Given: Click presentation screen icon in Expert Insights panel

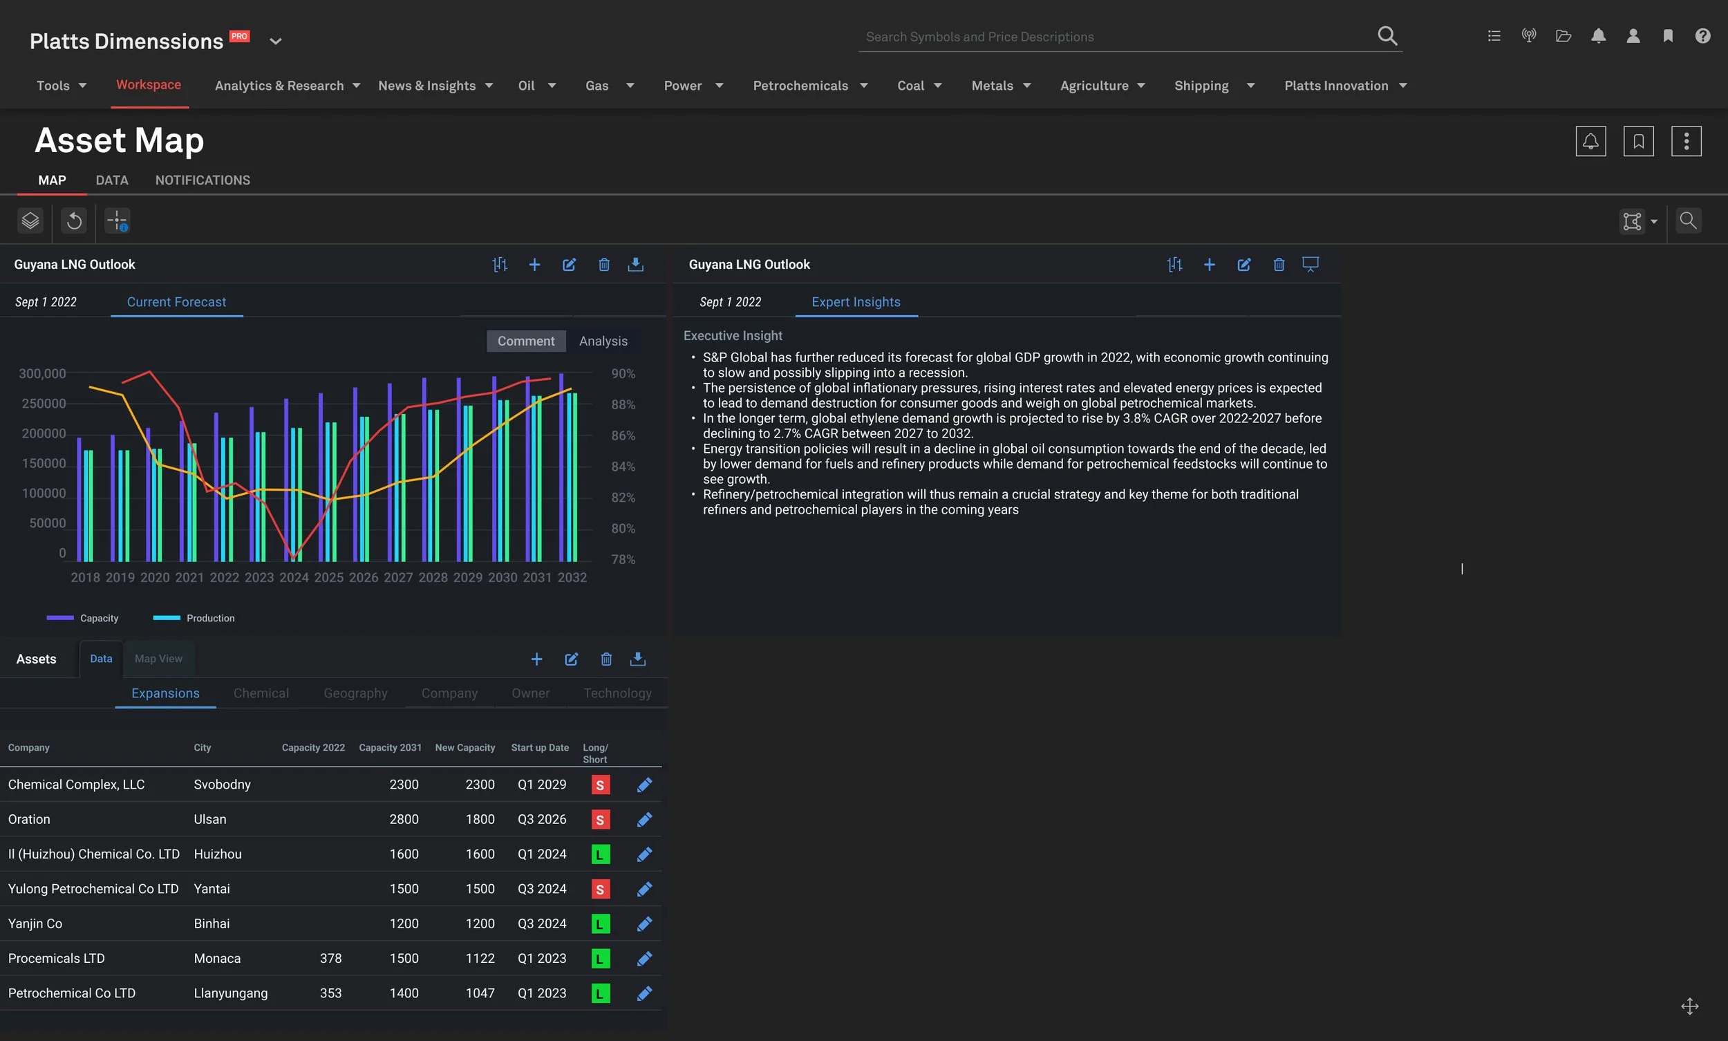Looking at the screenshot, I should (x=1310, y=264).
